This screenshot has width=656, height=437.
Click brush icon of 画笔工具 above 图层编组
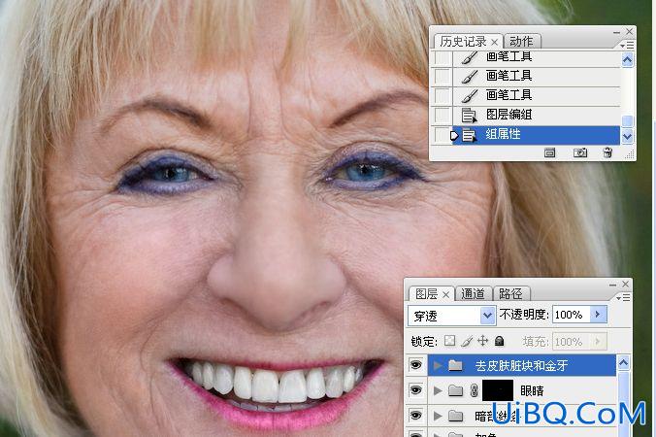click(470, 95)
